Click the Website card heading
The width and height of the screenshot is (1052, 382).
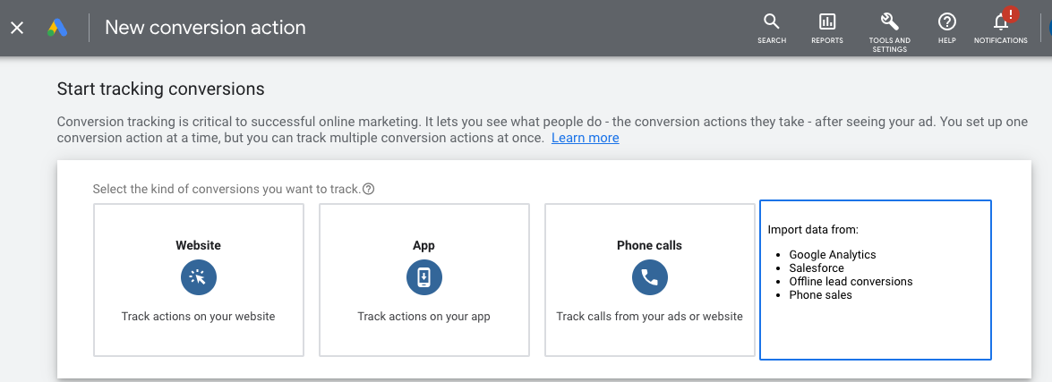[199, 245]
